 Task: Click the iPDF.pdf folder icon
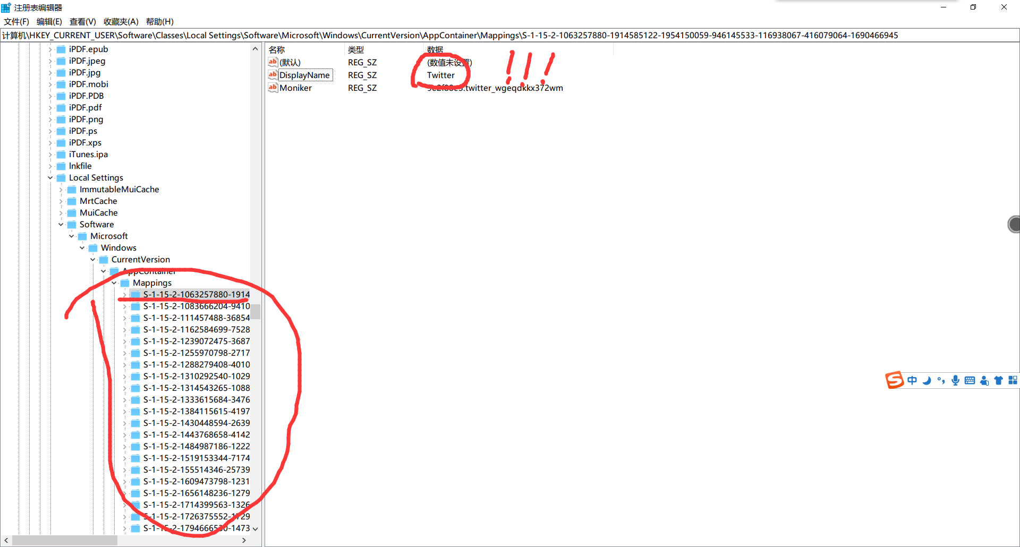click(61, 108)
